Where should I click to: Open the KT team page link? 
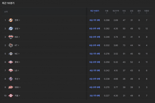(x=17, y=45)
